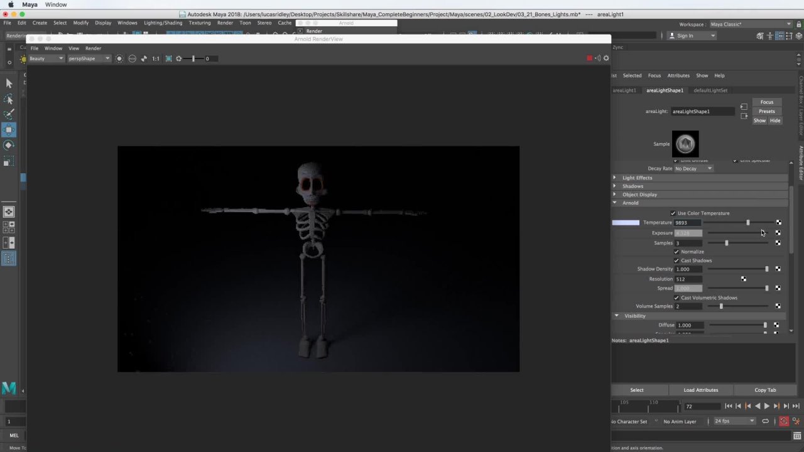Click the Presets button
This screenshot has height=452, width=804.
tap(766, 111)
